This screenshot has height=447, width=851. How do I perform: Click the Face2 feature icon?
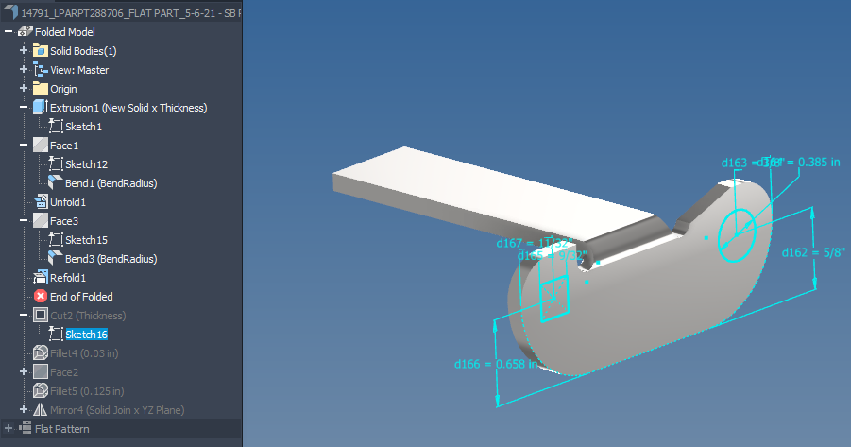point(41,371)
